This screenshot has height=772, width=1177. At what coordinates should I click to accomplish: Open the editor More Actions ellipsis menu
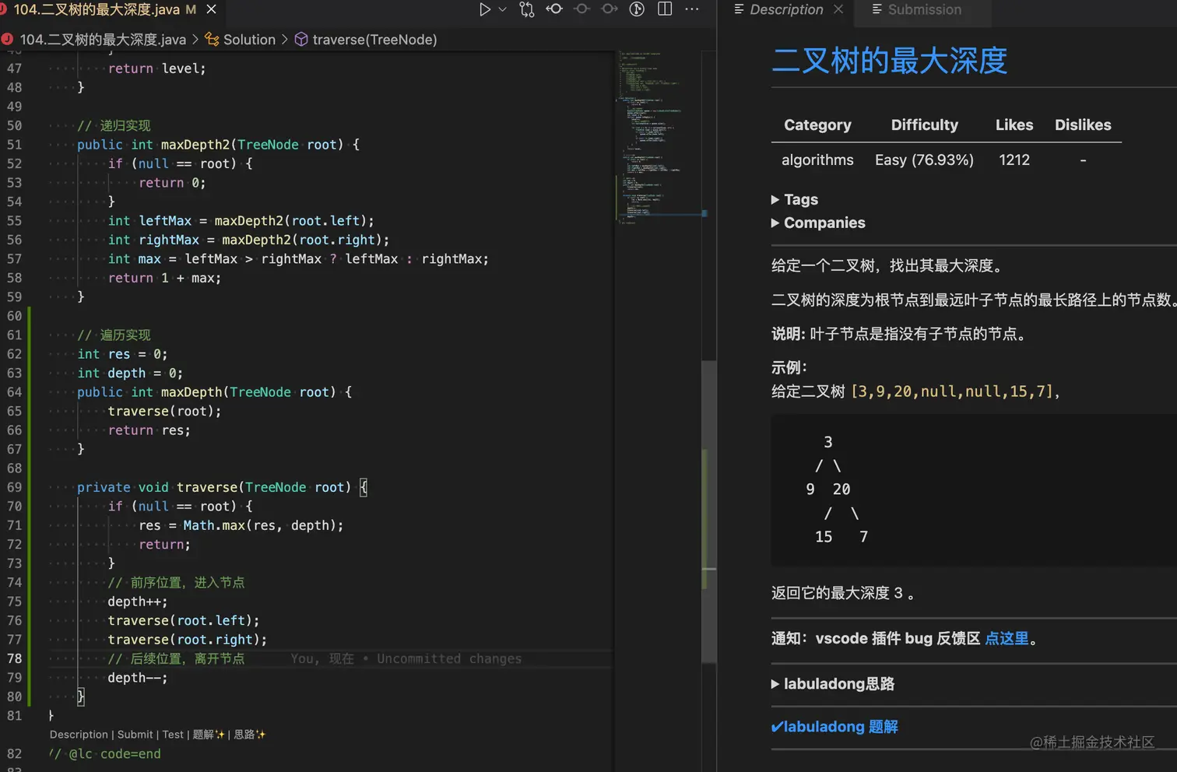coord(692,9)
